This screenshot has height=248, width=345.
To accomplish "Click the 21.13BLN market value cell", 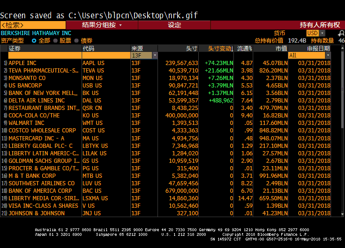I will point(275,190).
